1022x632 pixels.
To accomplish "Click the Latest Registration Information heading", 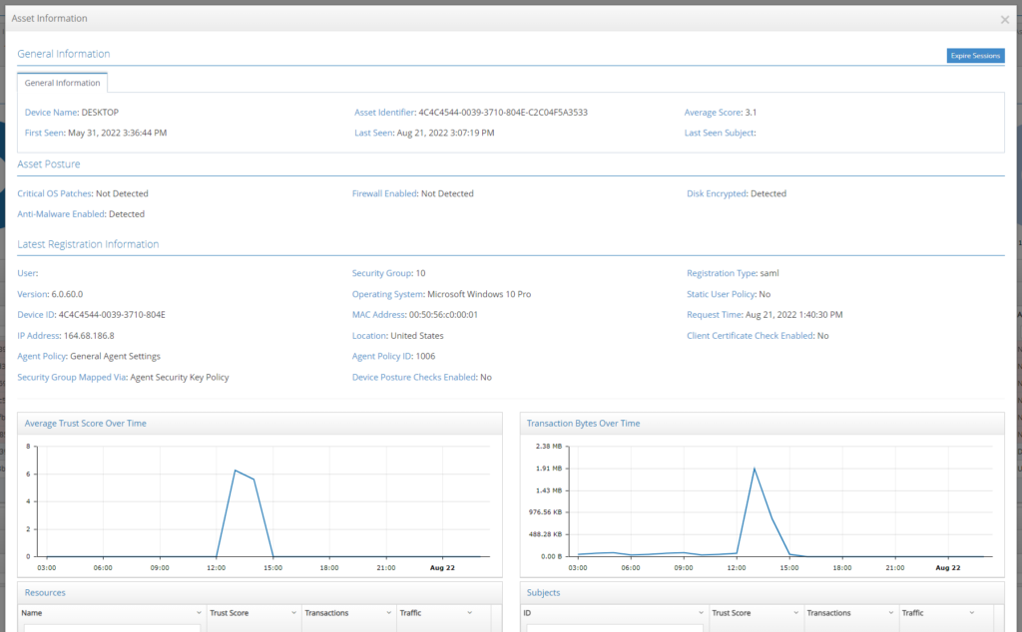I will point(88,244).
